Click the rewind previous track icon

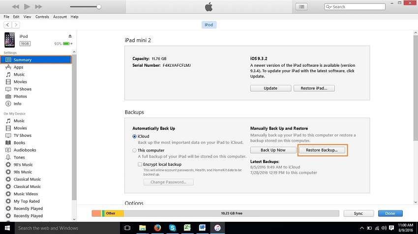point(15,7)
